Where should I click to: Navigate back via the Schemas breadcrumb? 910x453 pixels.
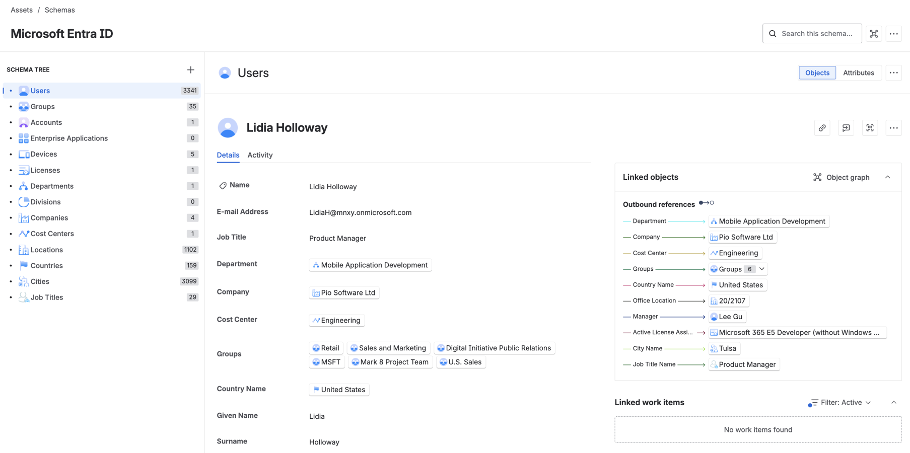tap(59, 10)
